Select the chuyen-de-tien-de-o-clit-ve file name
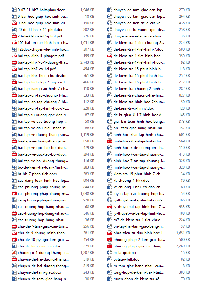The width and height of the screenshot is (209, 288). pos(139,23)
